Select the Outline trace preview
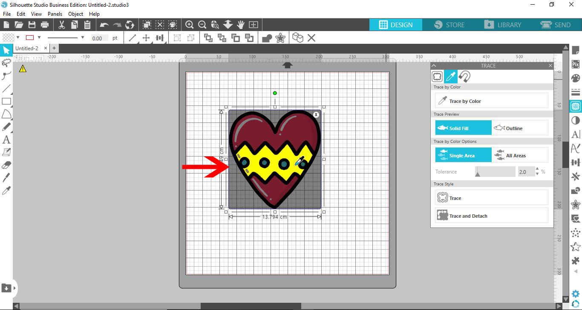The width and height of the screenshot is (582, 310). coord(520,128)
